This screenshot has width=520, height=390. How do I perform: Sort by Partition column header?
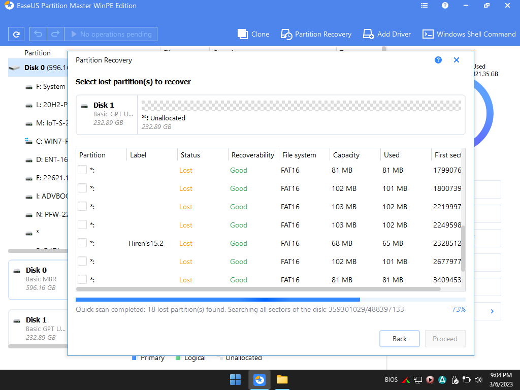tap(102, 155)
